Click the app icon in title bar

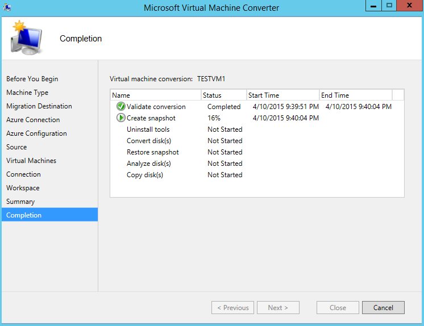point(7,7)
